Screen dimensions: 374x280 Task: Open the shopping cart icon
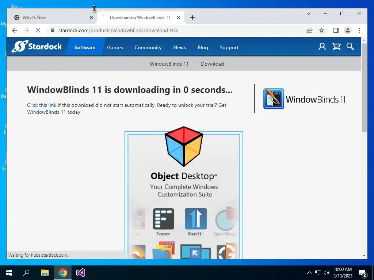pos(336,46)
